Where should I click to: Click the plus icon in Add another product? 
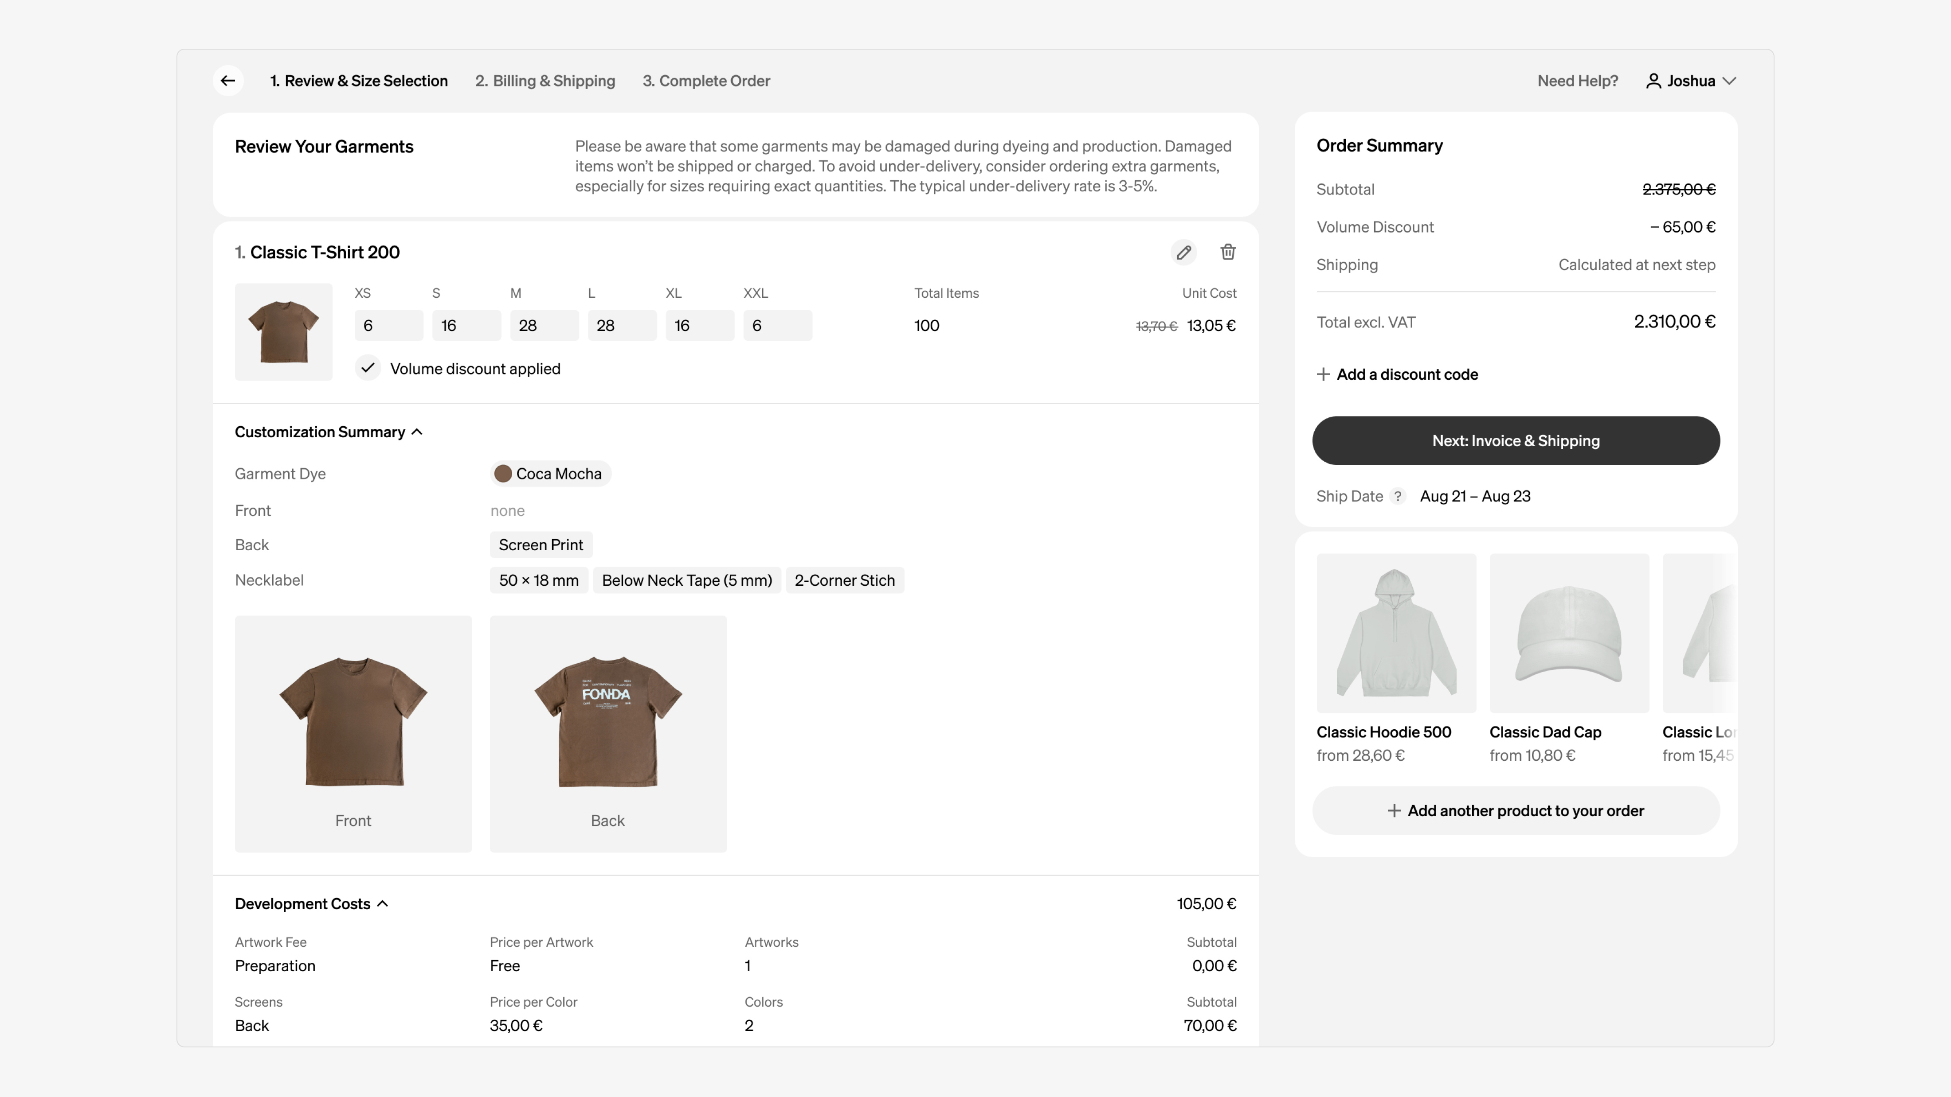coord(1394,811)
